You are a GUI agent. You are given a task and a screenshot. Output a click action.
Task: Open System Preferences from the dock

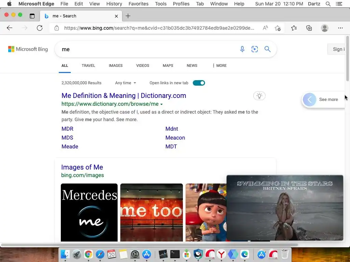pos(135,254)
